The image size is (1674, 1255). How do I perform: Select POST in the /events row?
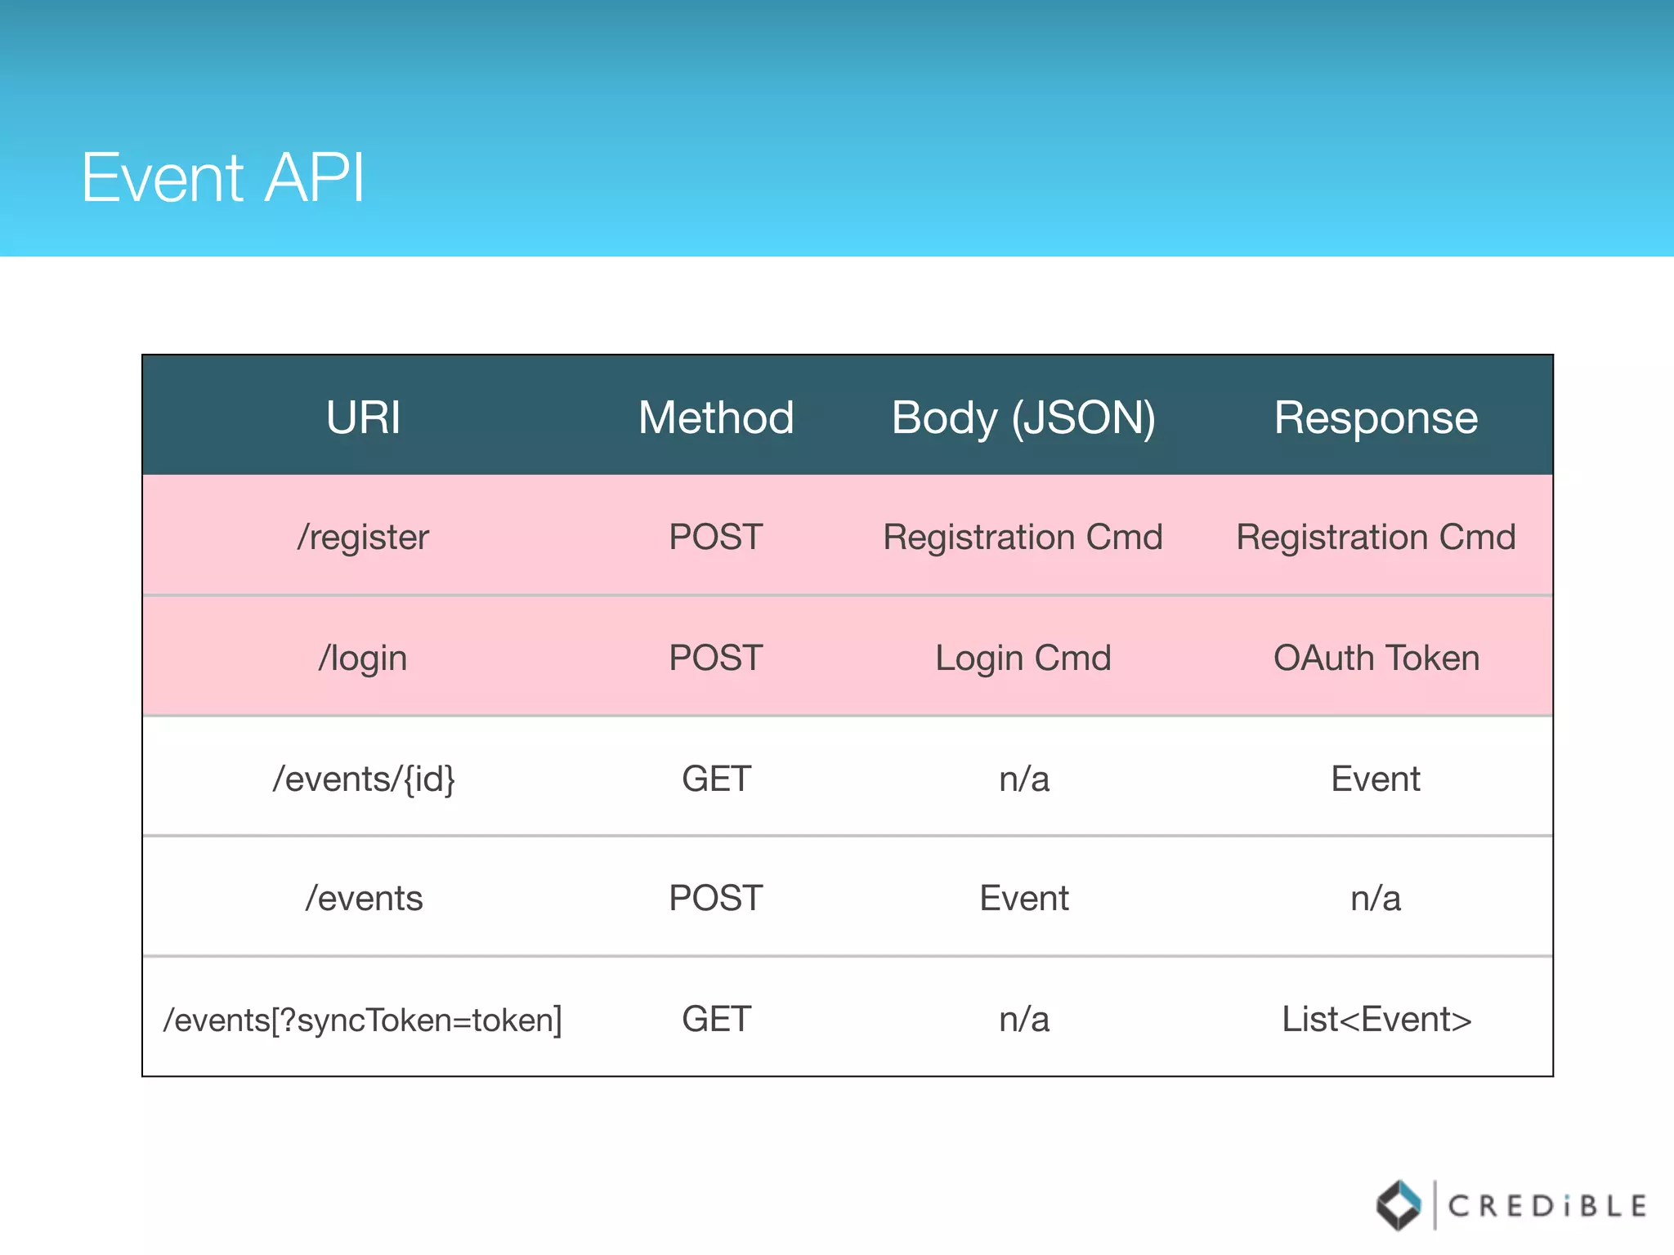point(716,898)
